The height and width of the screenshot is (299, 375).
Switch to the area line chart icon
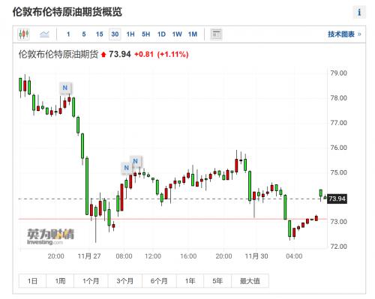[44, 34]
